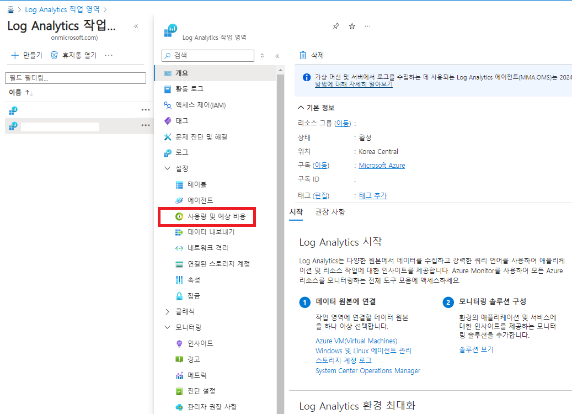
Task: Sort the list by 이름 column
Action: [x=21, y=93]
